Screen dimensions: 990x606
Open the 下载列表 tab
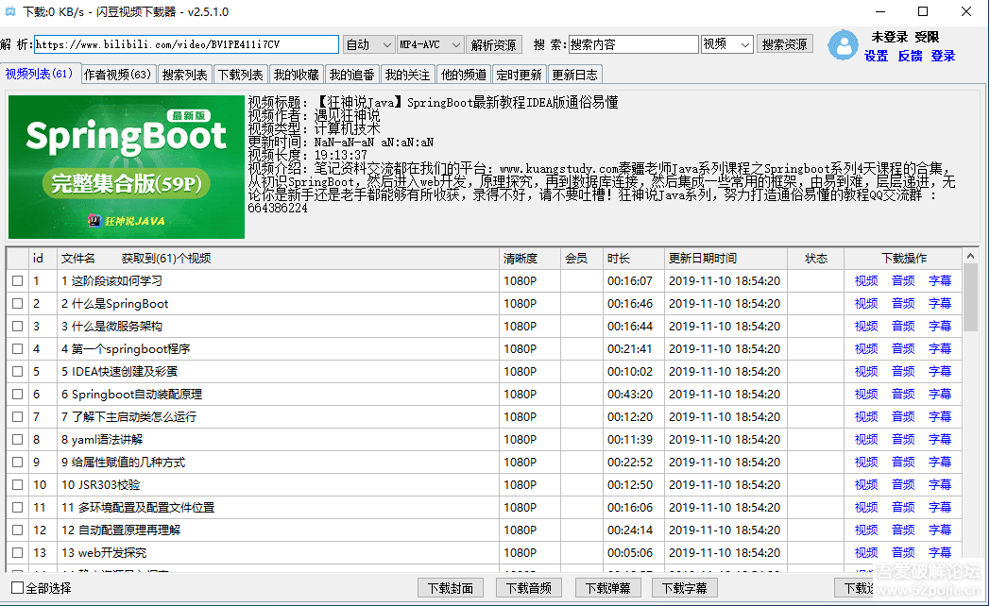pyautogui.click(x=240, y=75)
